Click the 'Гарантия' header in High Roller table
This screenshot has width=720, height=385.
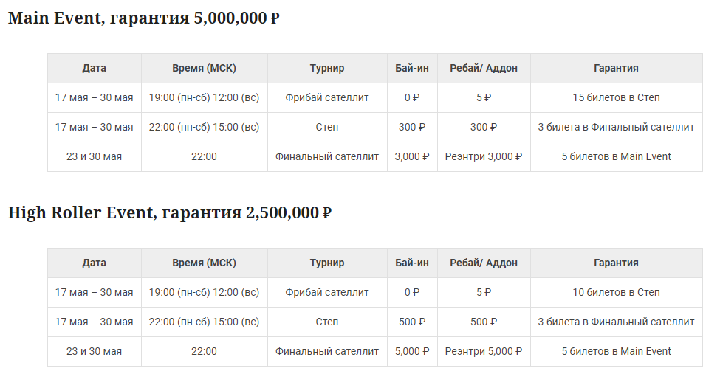pos(616,263)
